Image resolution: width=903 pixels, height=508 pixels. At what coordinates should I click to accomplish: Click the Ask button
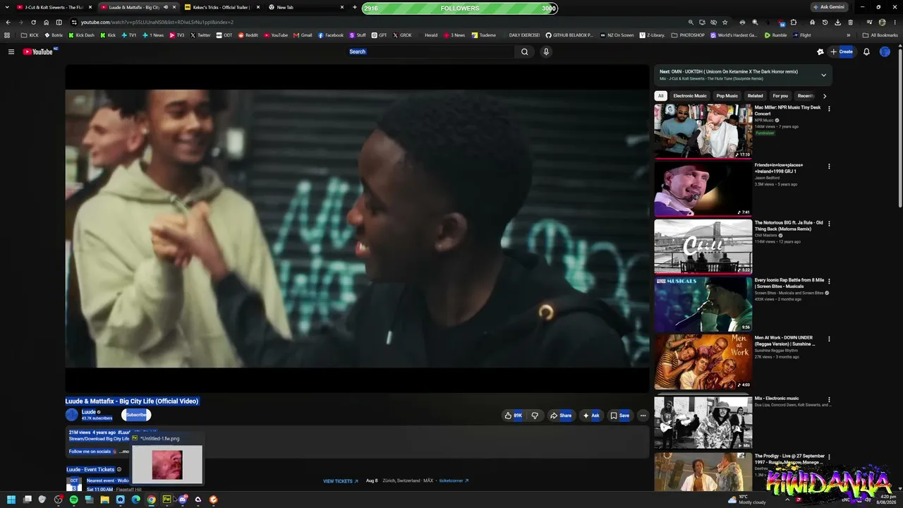(591, 416)
